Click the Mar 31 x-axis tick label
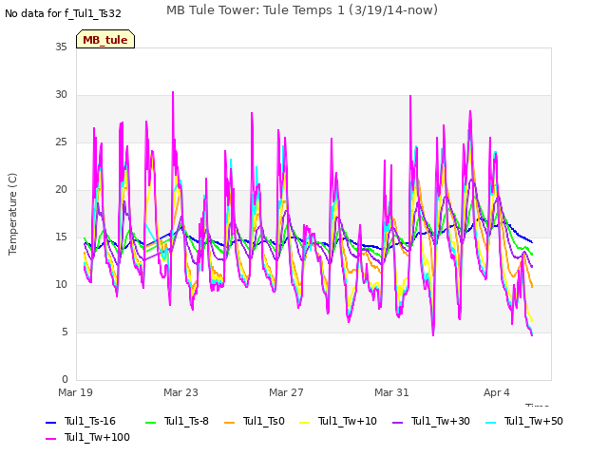The height and width of the screenshot is (456, 608). coord(391,392)
